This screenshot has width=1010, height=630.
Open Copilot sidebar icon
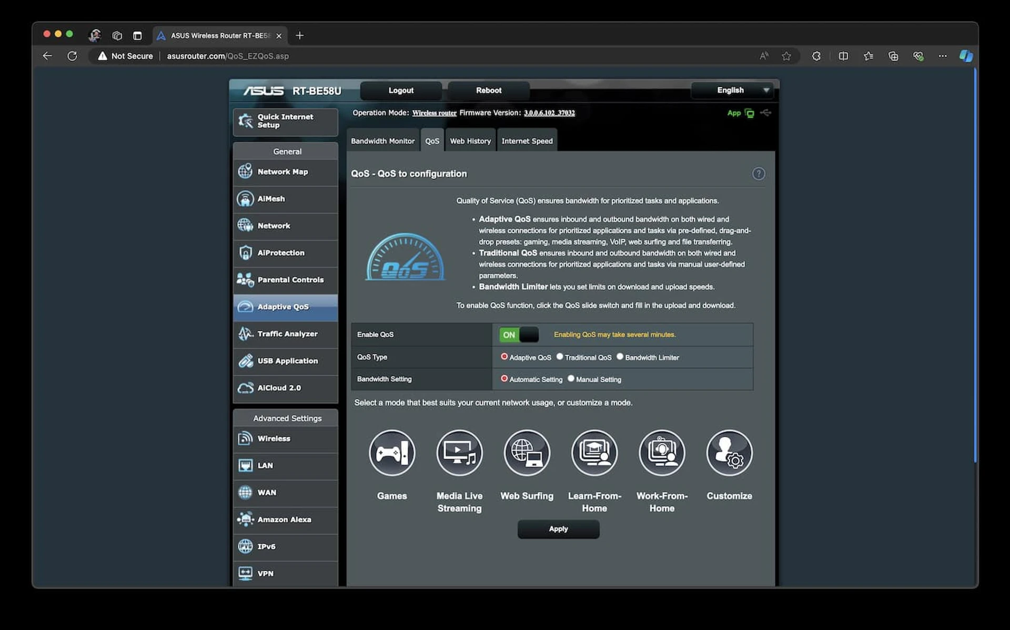coord(966,56)
